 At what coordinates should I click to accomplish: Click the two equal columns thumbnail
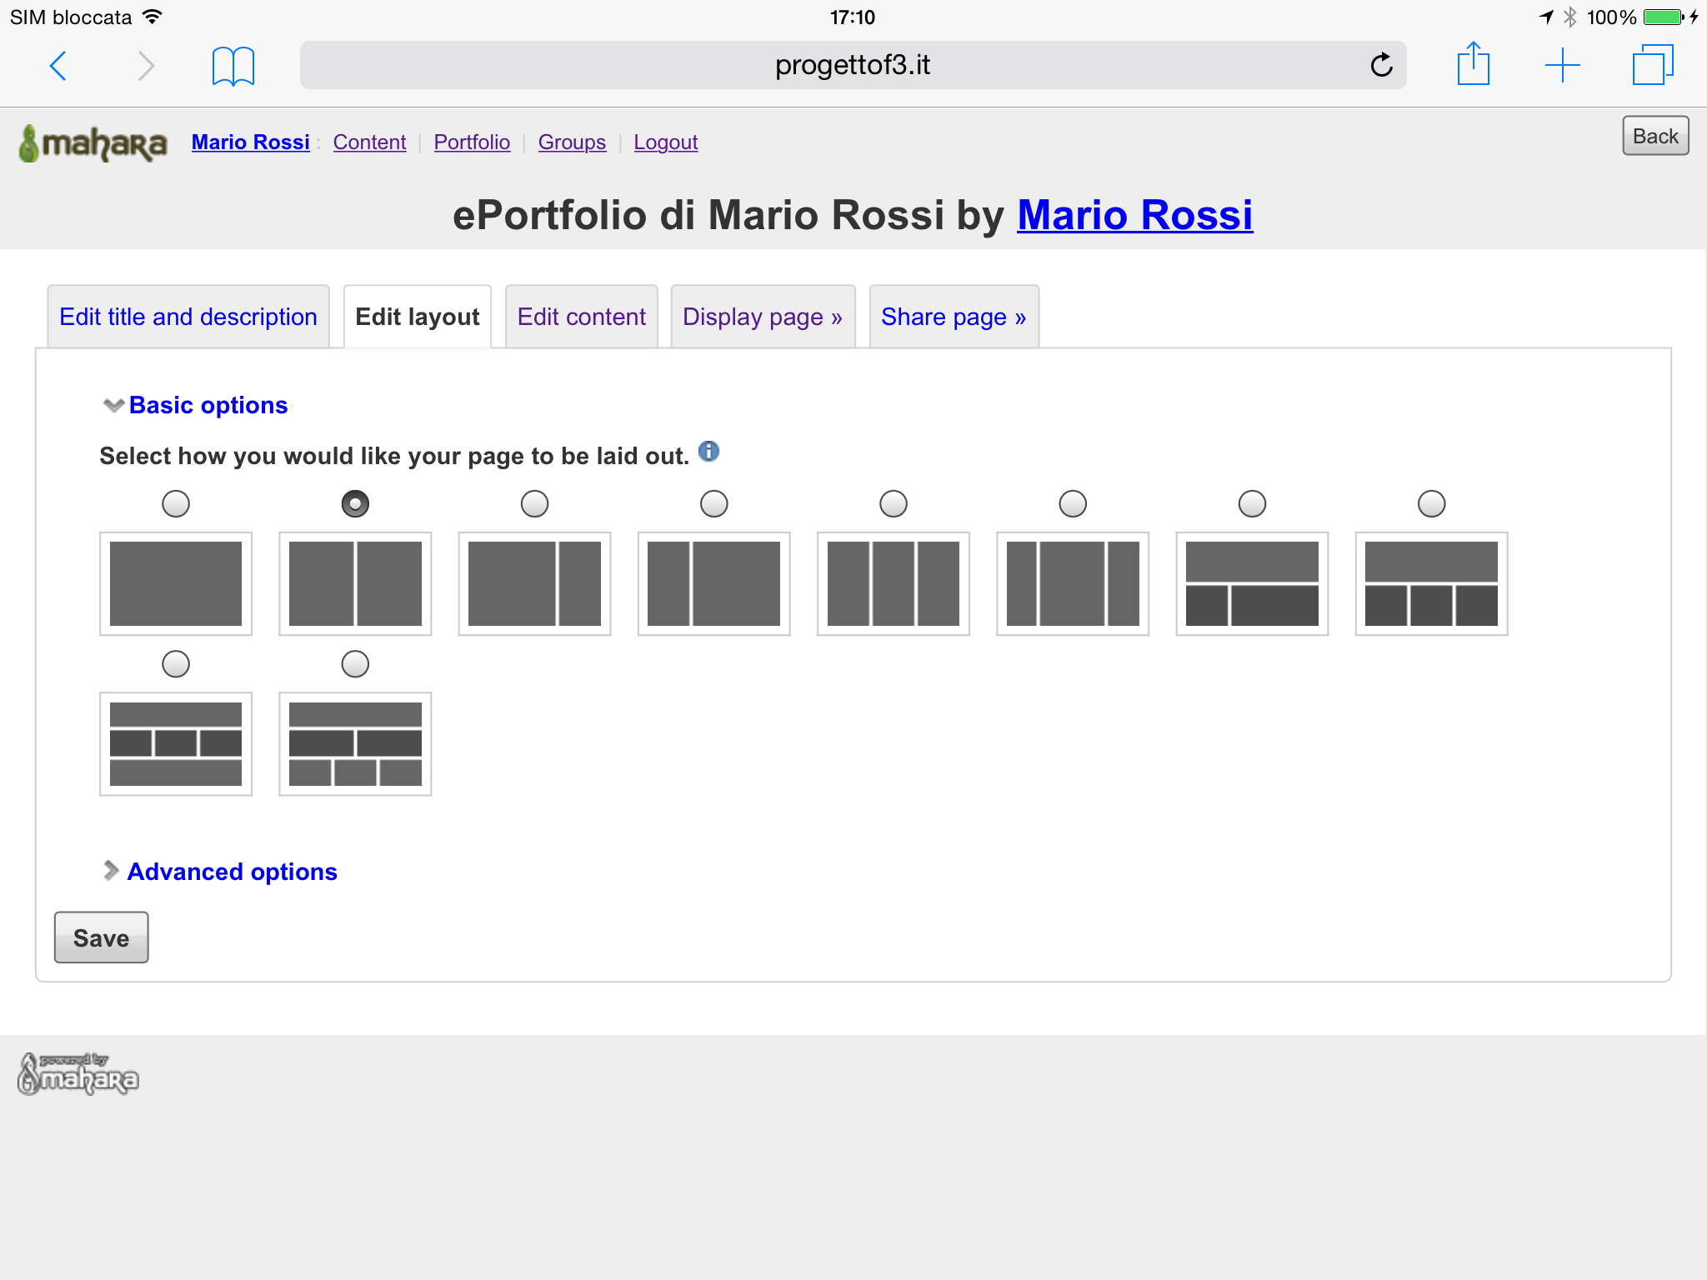[355, 583]
